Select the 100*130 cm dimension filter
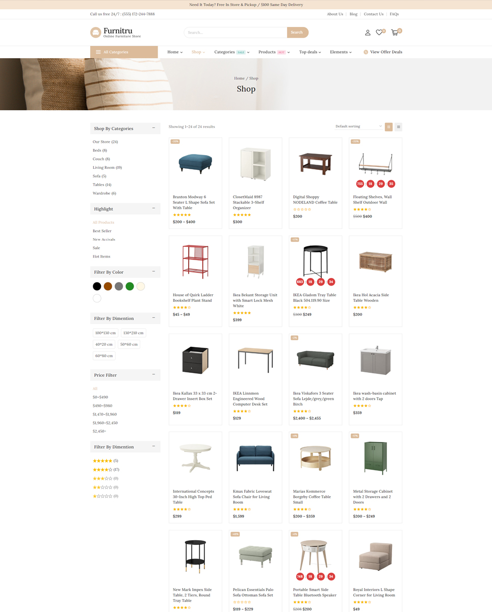 [106, 333]
